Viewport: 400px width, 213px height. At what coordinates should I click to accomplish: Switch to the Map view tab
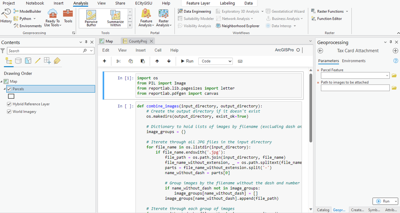point(106,41)
